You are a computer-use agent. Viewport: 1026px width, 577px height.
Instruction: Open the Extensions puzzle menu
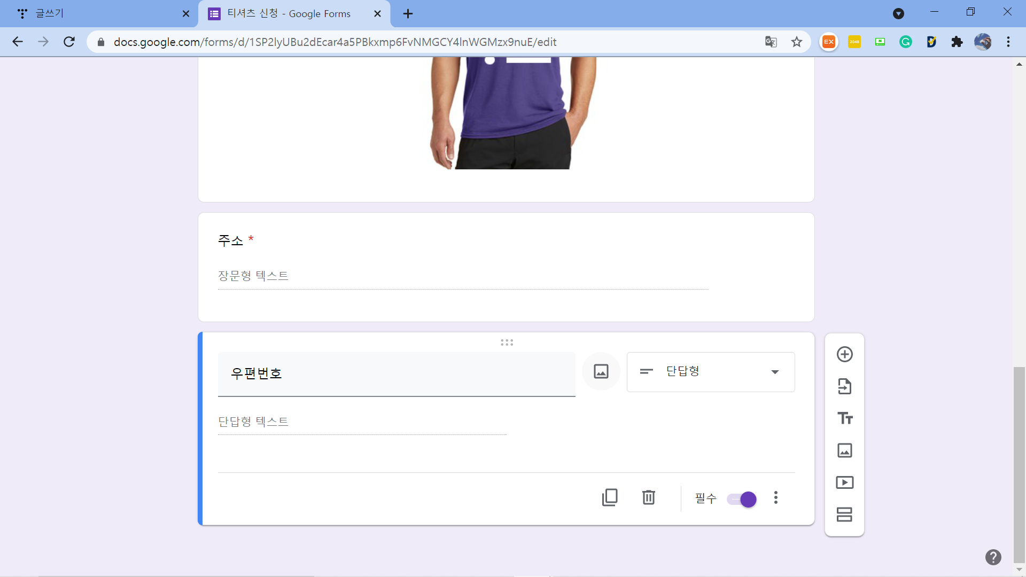tap(957, 42)
